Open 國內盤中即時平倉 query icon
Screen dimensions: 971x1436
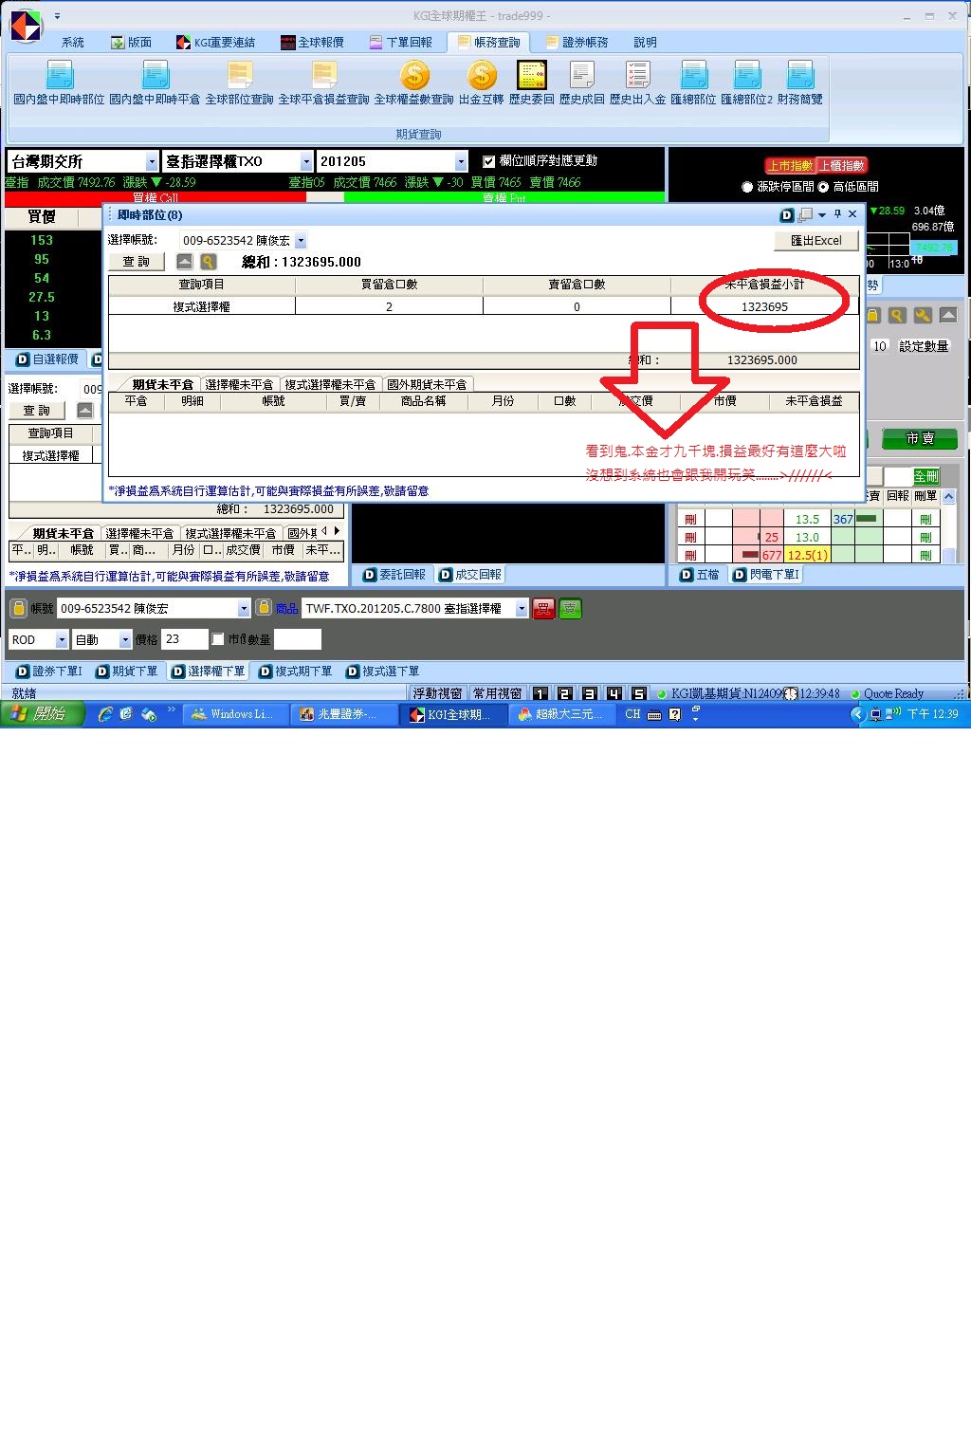(x=155, y=75)
